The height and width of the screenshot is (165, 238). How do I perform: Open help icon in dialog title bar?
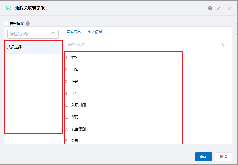coord(210,8)
